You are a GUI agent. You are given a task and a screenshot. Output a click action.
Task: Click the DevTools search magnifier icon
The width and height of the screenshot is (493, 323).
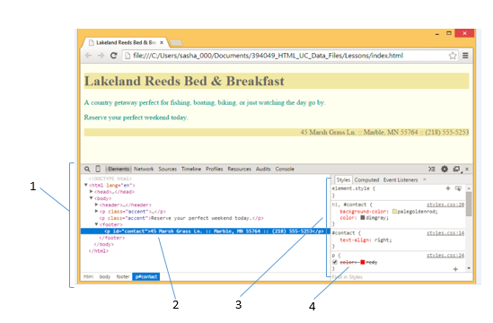pos(87,169)
